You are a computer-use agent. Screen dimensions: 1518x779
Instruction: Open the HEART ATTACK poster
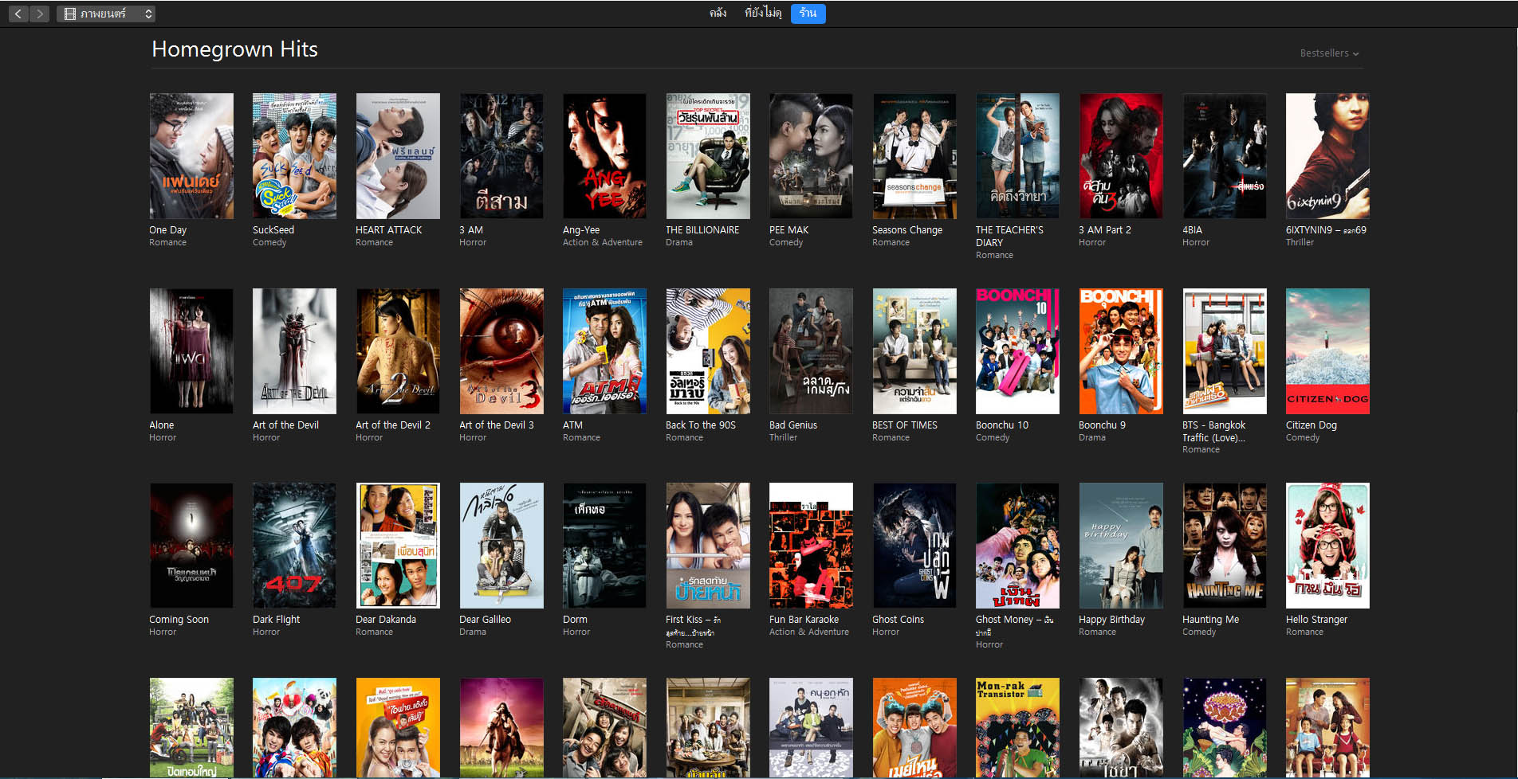coord(398,156)
